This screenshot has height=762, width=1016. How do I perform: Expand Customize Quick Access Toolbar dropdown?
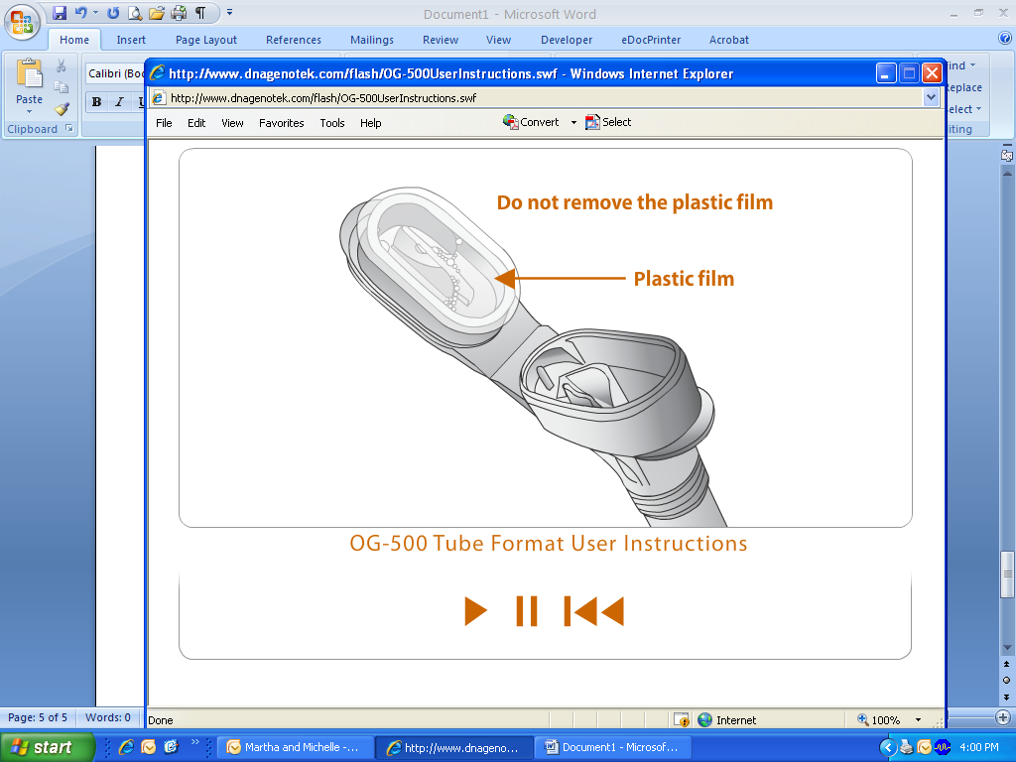point(229,12)
